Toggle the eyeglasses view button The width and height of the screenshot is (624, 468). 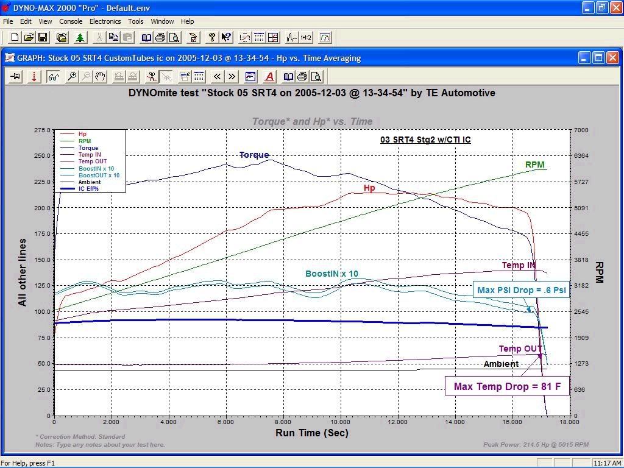(x=54, y=76)
